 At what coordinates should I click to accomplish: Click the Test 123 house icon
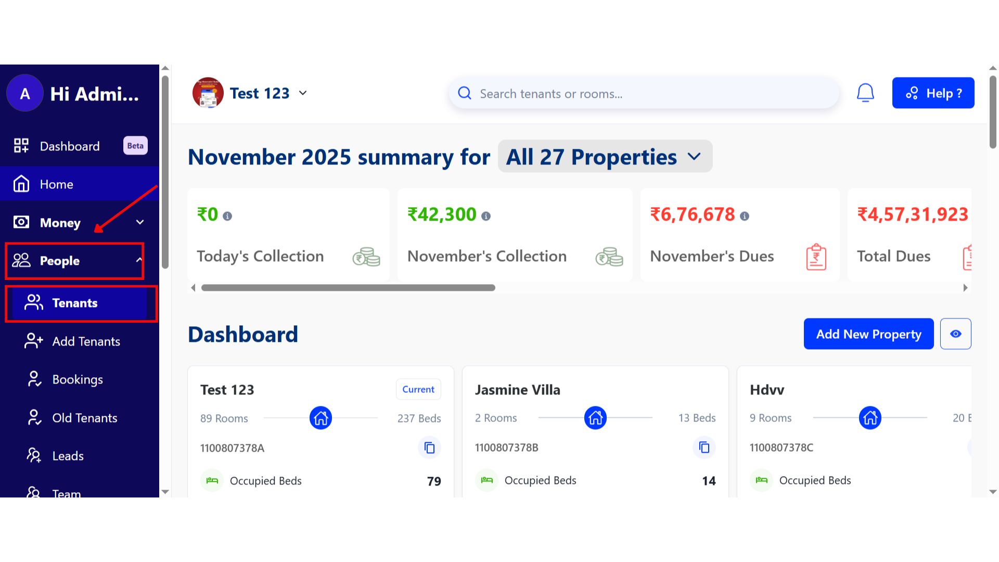(321, 418)
